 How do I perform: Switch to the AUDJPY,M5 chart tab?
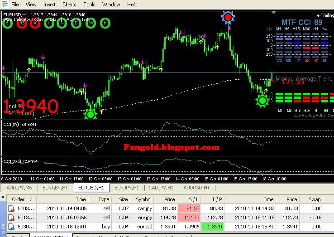(19, 188)
